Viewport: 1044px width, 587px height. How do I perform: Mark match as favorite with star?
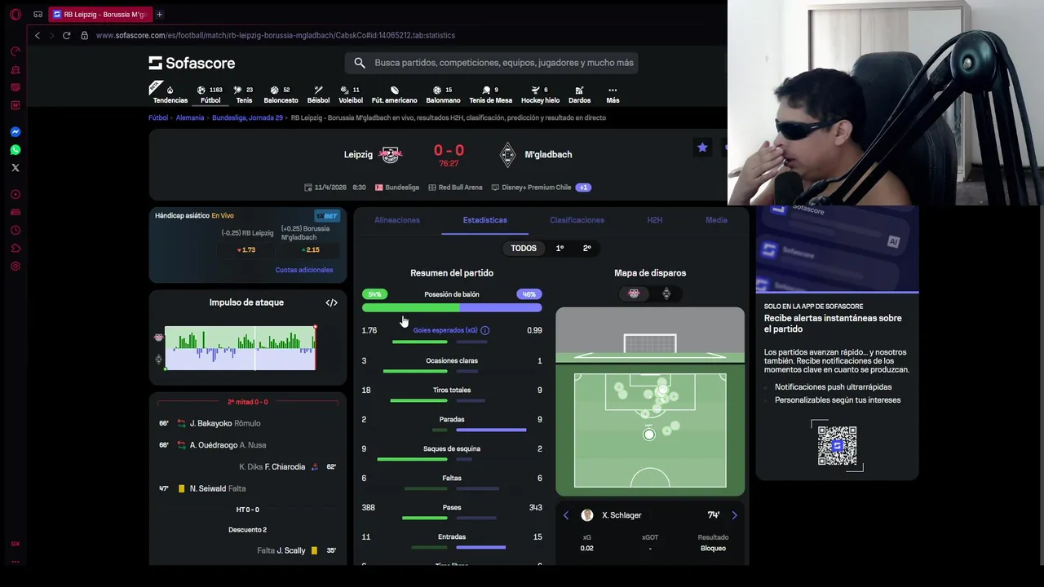click(702, 148)
